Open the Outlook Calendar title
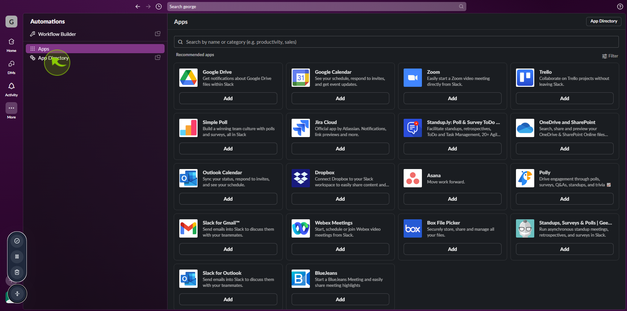The height and width of the screenshot is (311, 627). tap(222, 172)
